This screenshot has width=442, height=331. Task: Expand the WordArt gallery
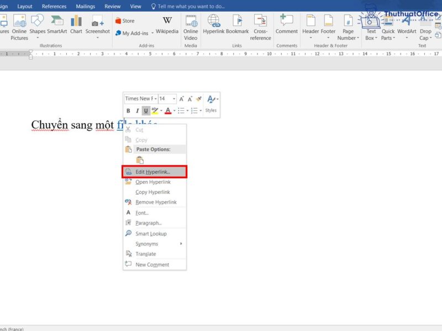(x=407, y=28)
